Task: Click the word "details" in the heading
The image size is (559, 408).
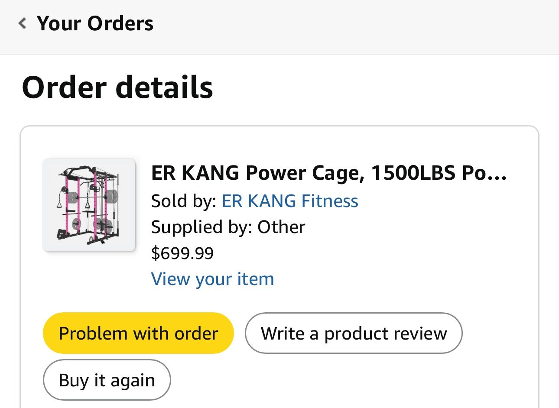Action: pyautogui.click(x=164, y=87)
